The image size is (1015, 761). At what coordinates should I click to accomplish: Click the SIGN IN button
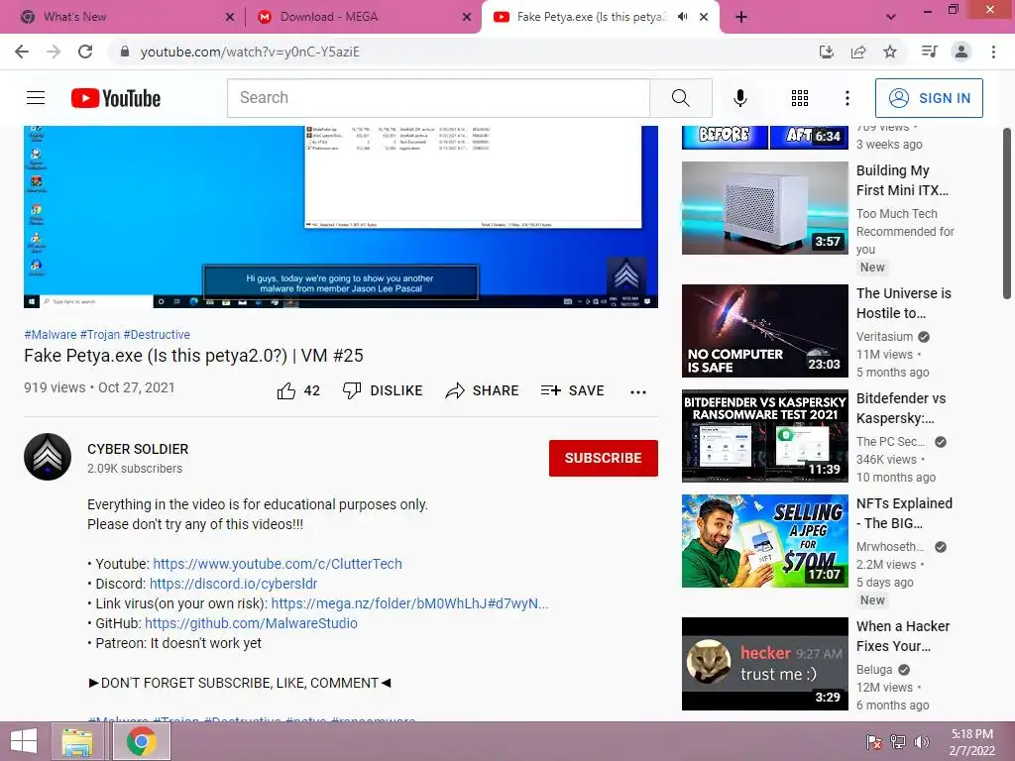click(x=929, y=98)
